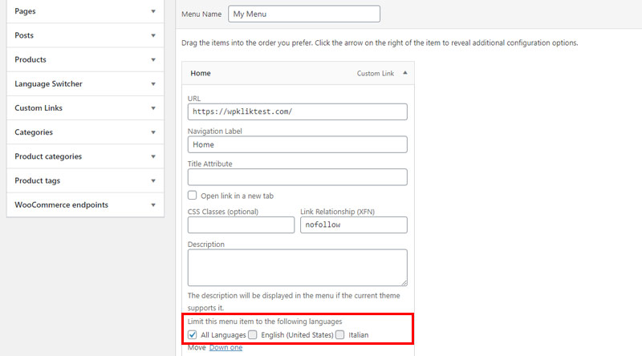Click the Navigation Label field

coord(297,144)
